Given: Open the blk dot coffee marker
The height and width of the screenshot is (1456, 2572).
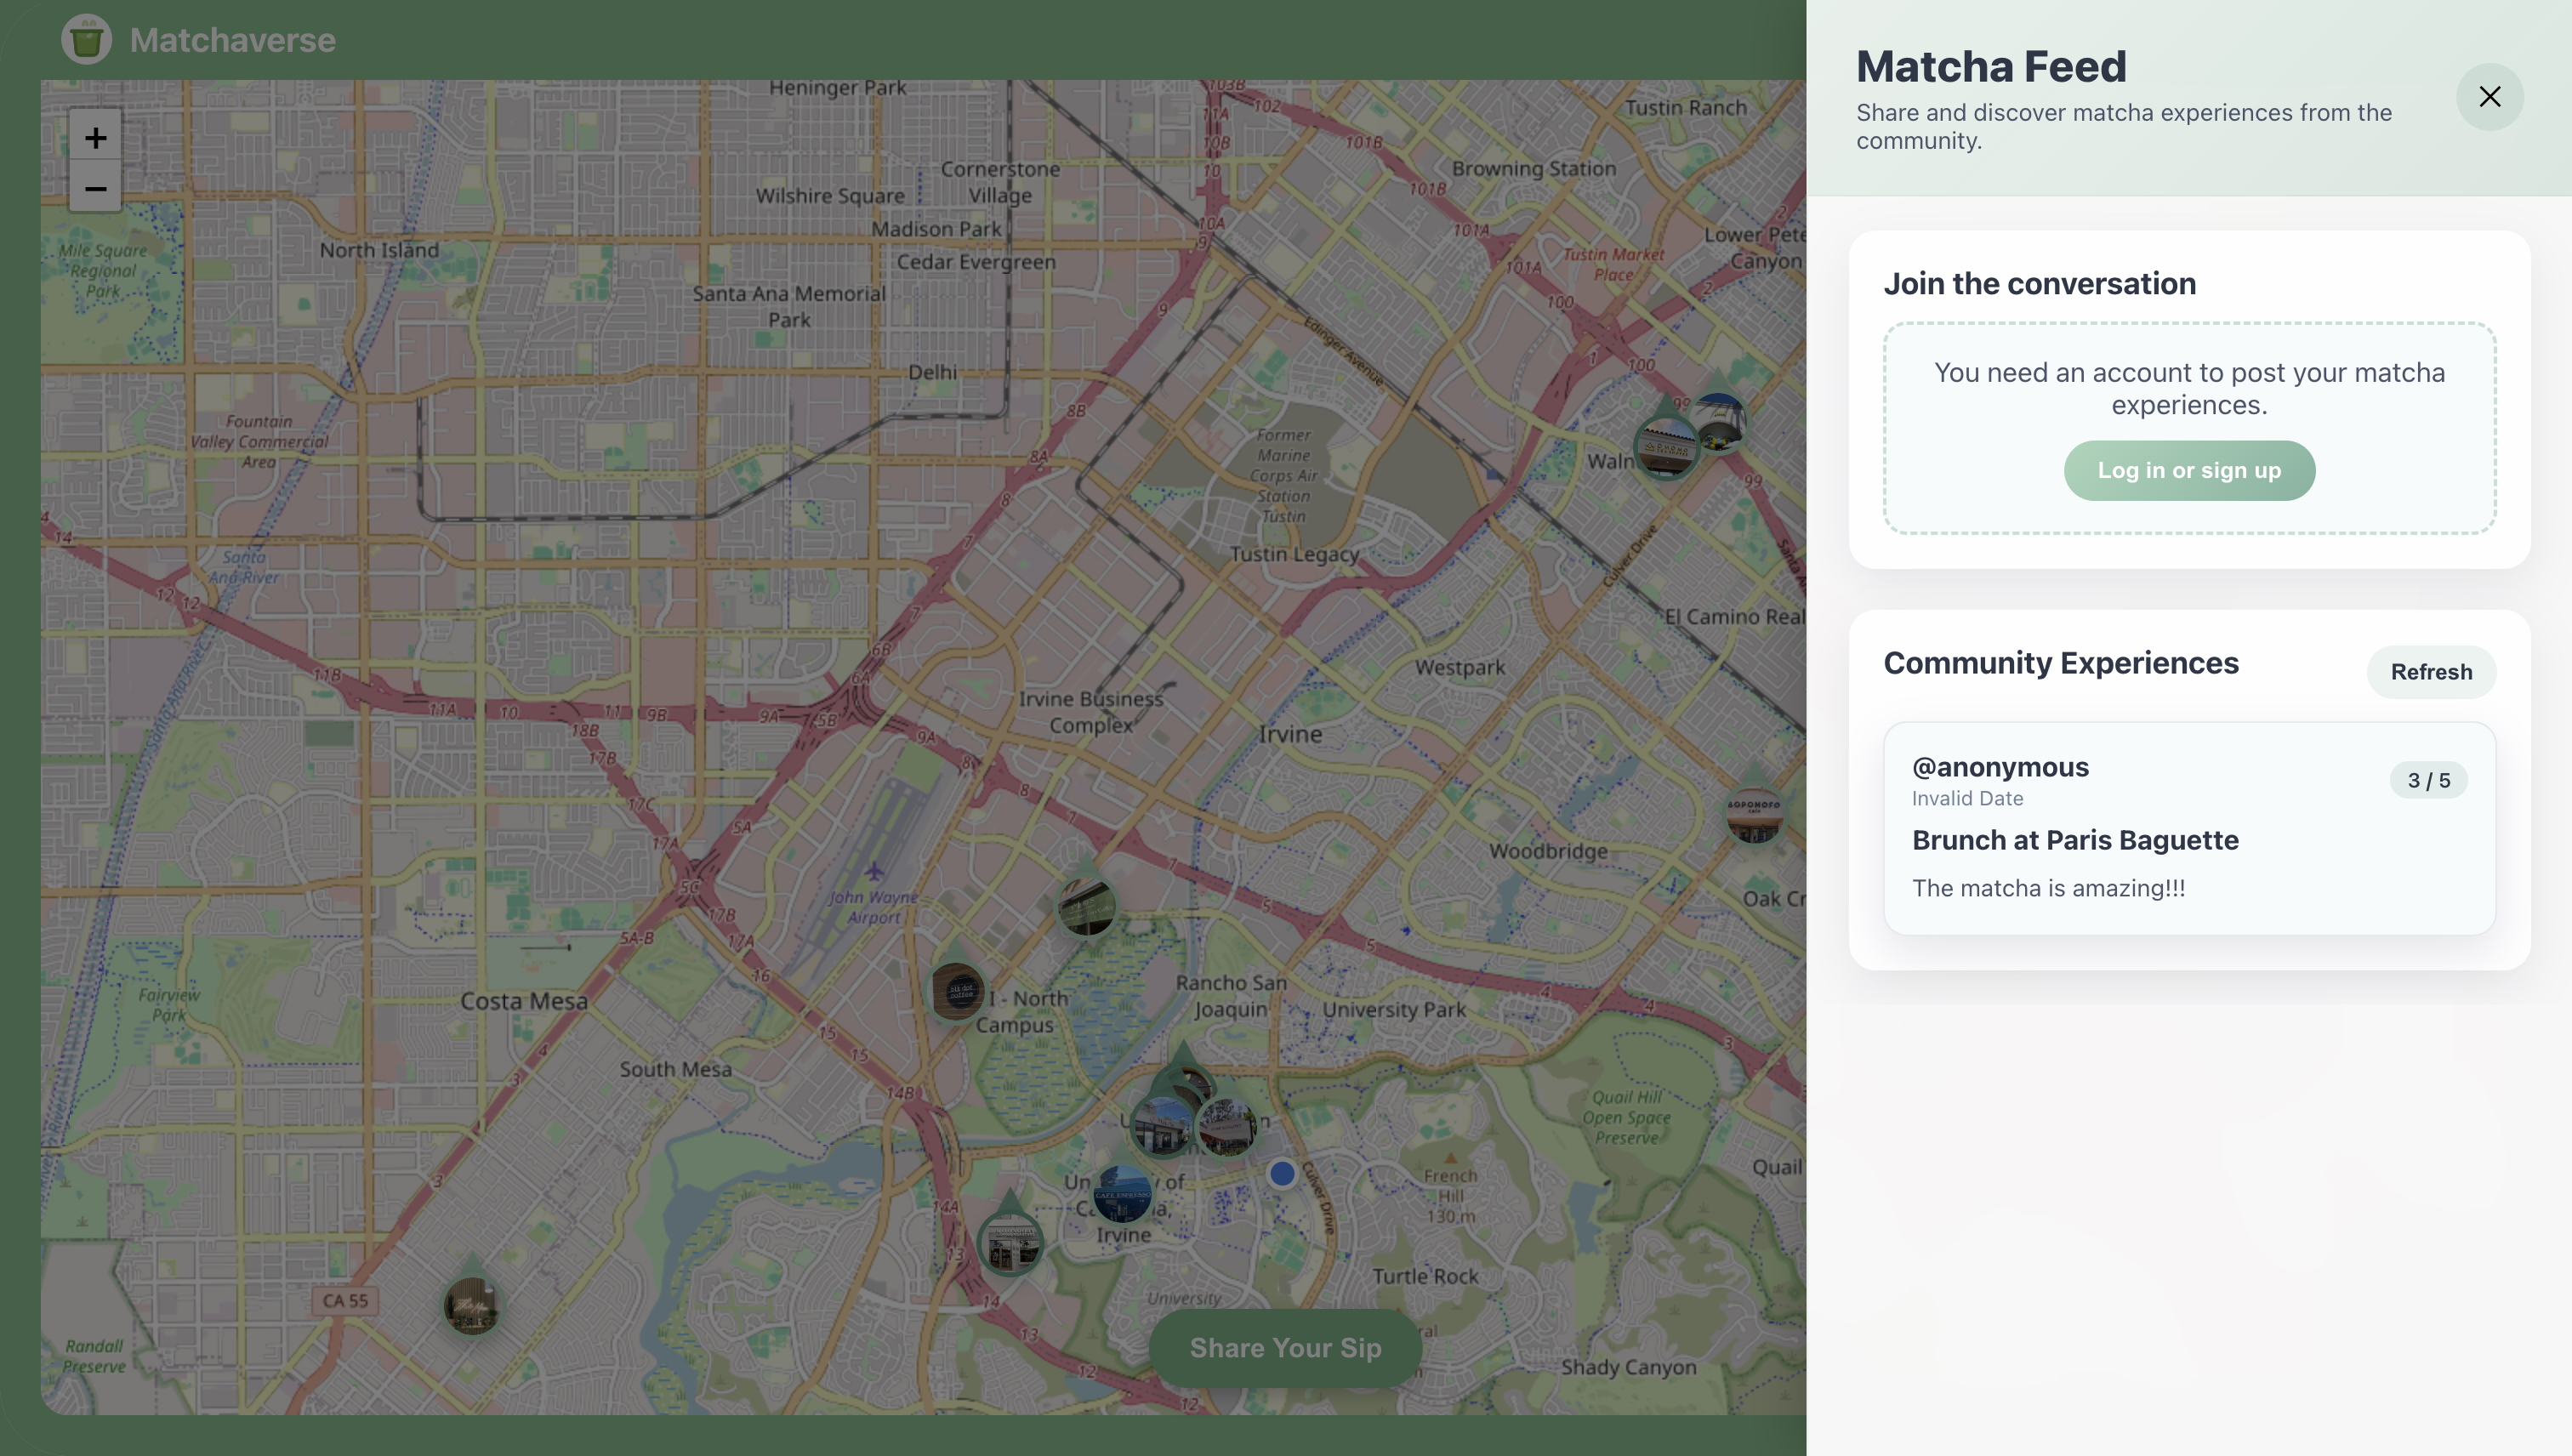Looking at the screenshot, I should pyautogui.click(x=957, y=991).
